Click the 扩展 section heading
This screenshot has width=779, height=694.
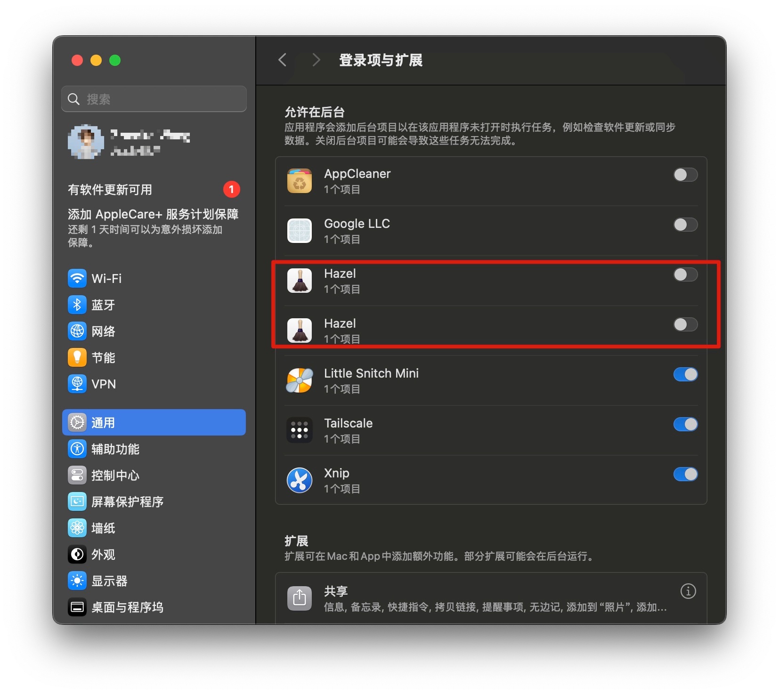[296, 541]
